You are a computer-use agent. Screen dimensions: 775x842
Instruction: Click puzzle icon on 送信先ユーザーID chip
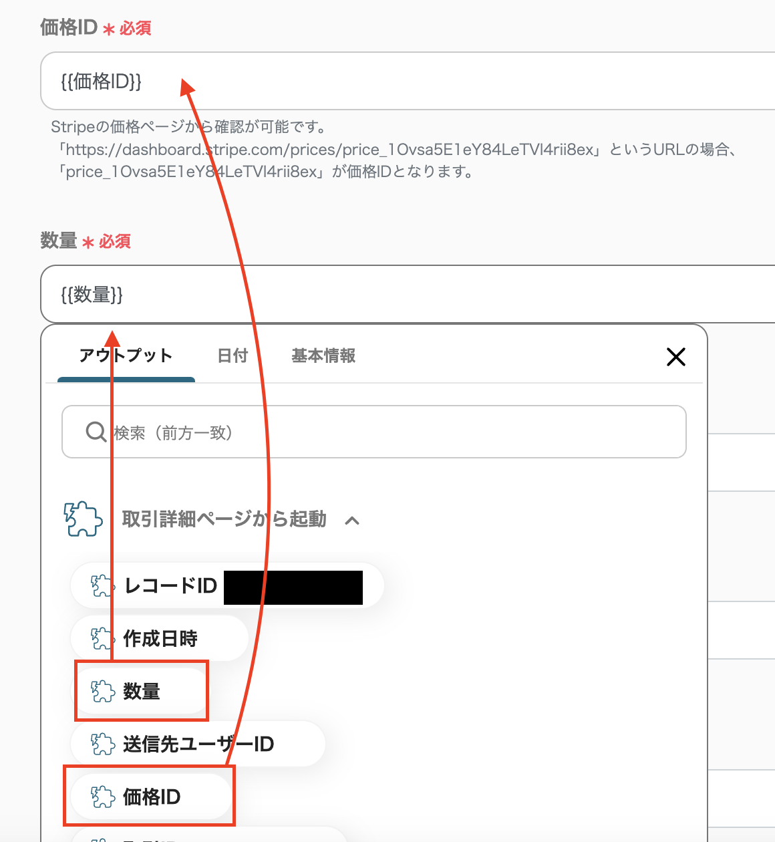[103, 744]
